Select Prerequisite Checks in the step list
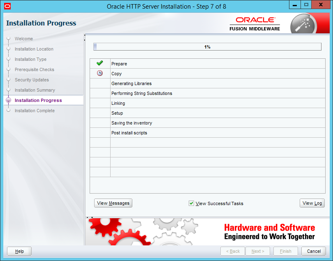333x261 pixels. pyautogui.click(x=34, y=69)
